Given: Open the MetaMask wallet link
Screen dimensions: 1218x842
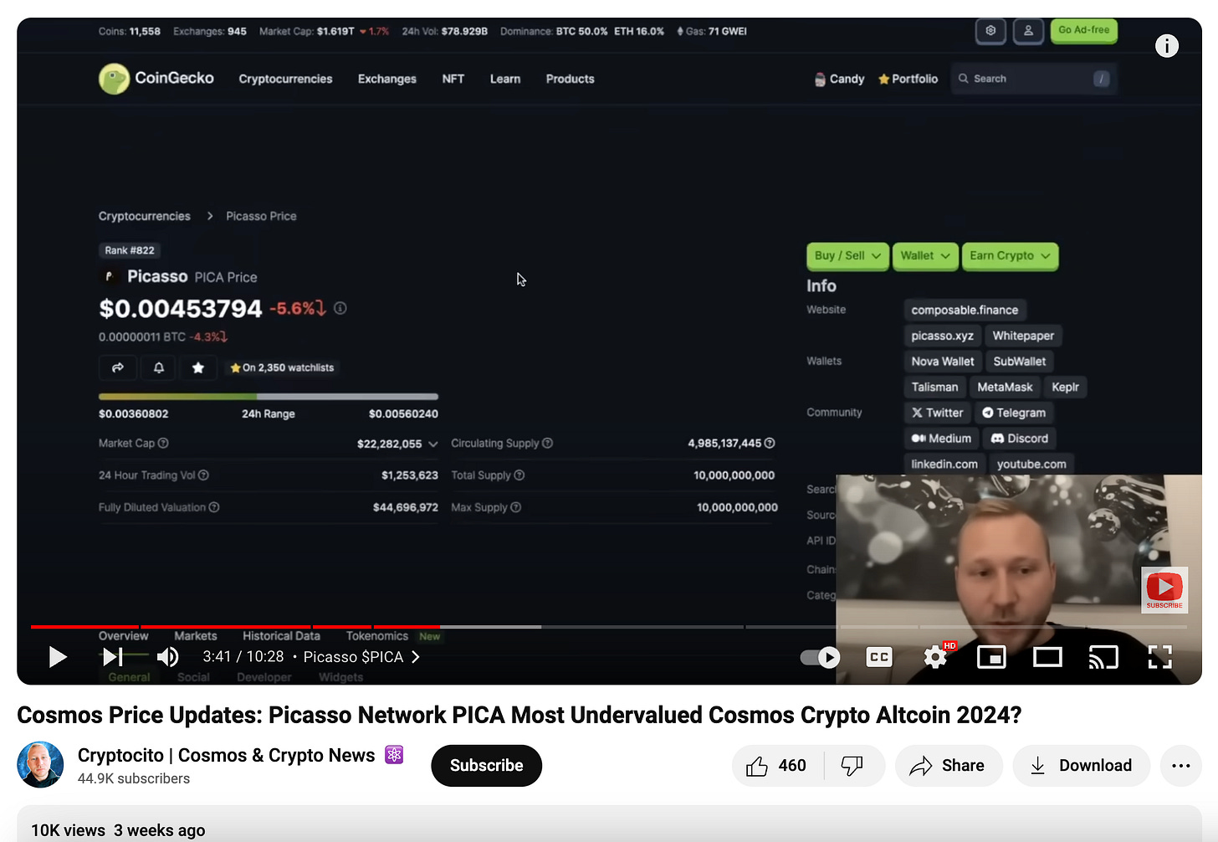Looking at the screenshot, I should click(x=1005, y=387).
